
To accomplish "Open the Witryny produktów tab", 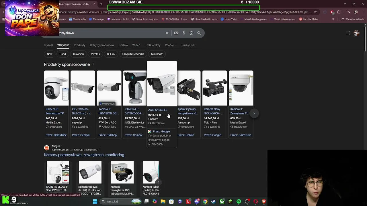I will click(102, 45).
